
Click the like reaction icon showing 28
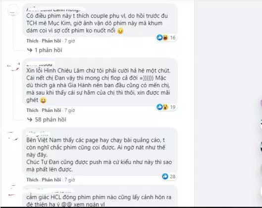point(165,176)
